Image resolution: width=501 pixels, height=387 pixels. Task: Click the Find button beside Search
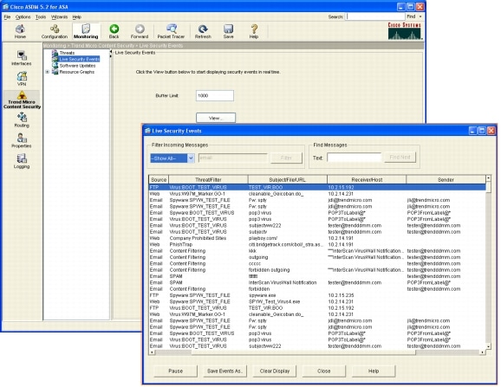pos(411,16)
